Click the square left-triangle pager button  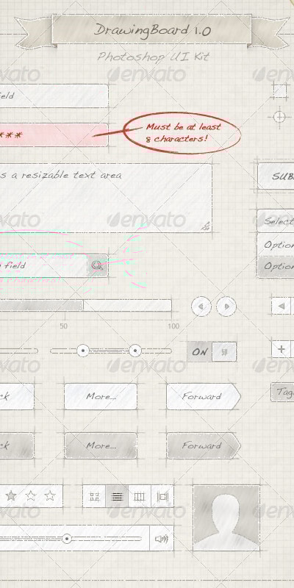281,306
